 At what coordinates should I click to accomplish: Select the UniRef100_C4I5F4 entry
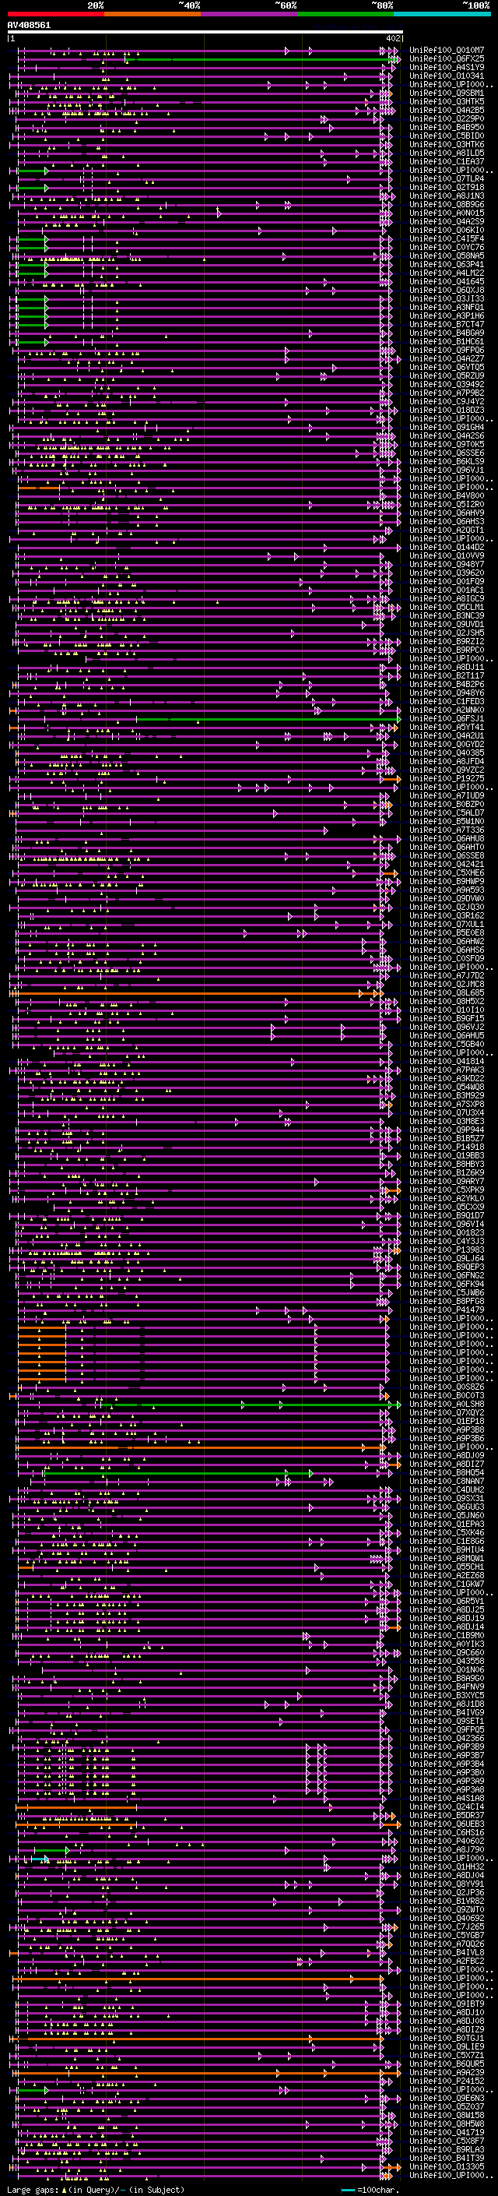coord(446,238)
